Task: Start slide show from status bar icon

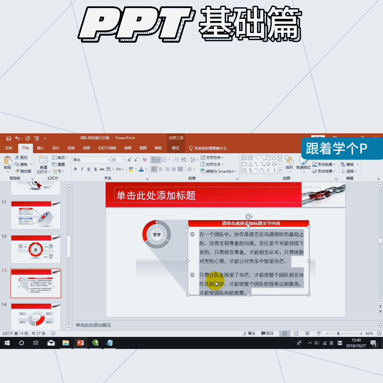Action: click(319, 333)
